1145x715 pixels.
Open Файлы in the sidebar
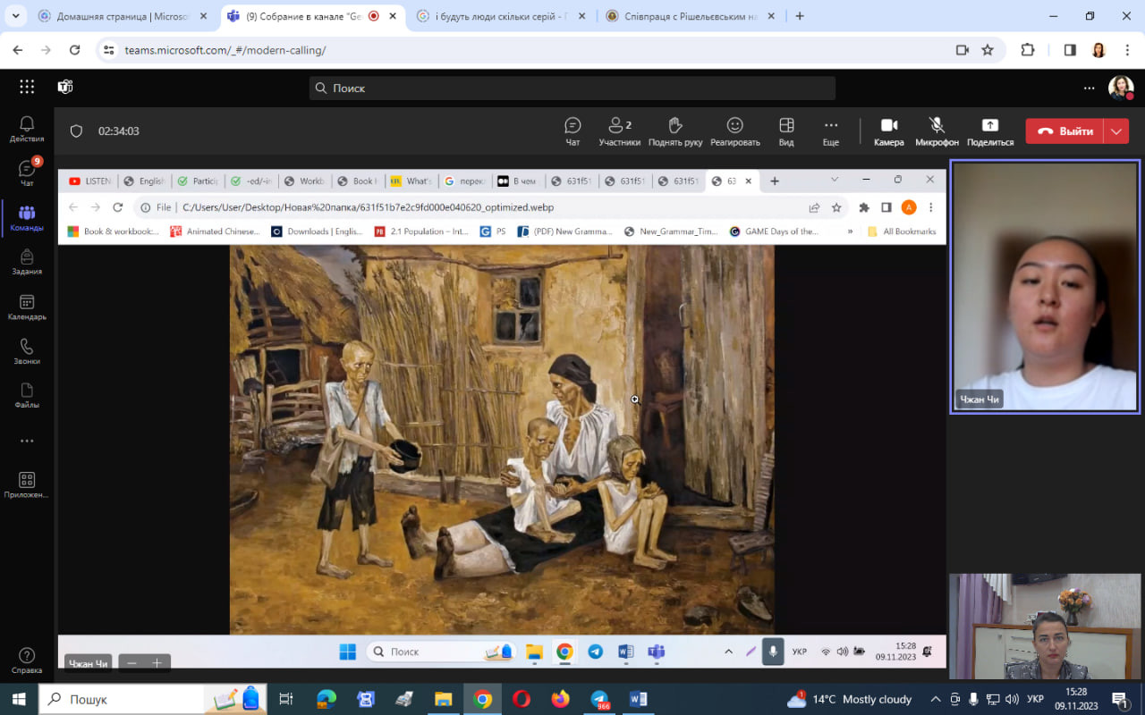[x=27, y=396]
